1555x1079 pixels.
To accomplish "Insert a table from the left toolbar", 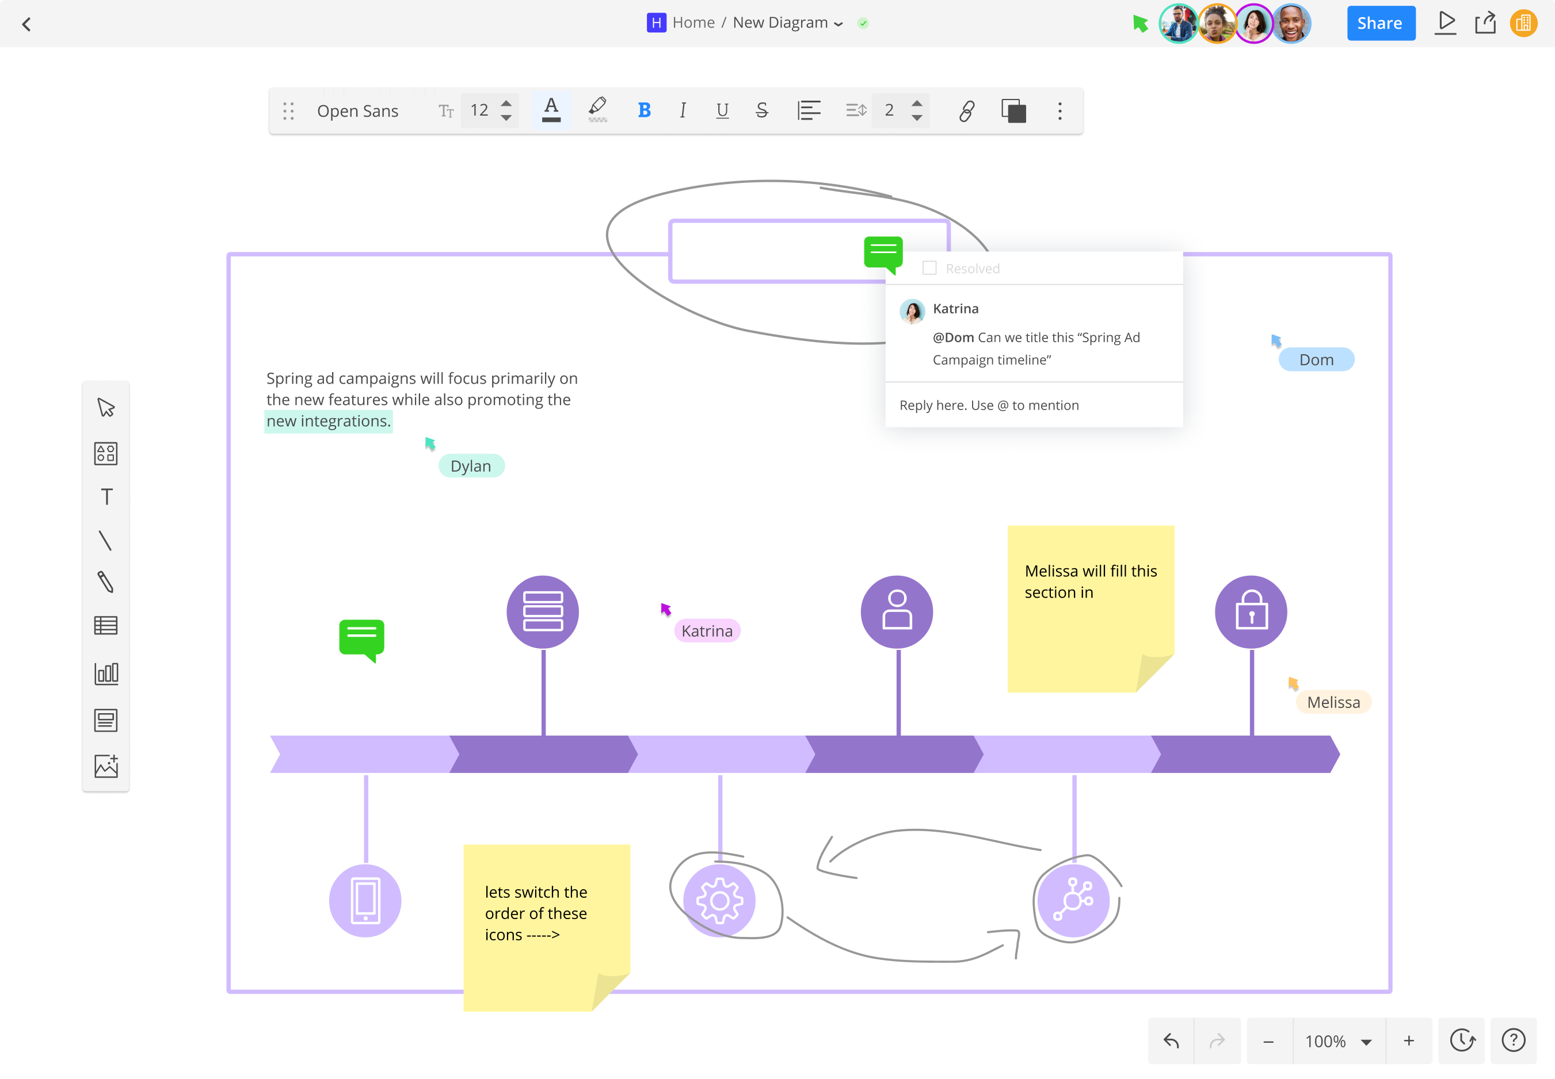I will click(106, 625).
